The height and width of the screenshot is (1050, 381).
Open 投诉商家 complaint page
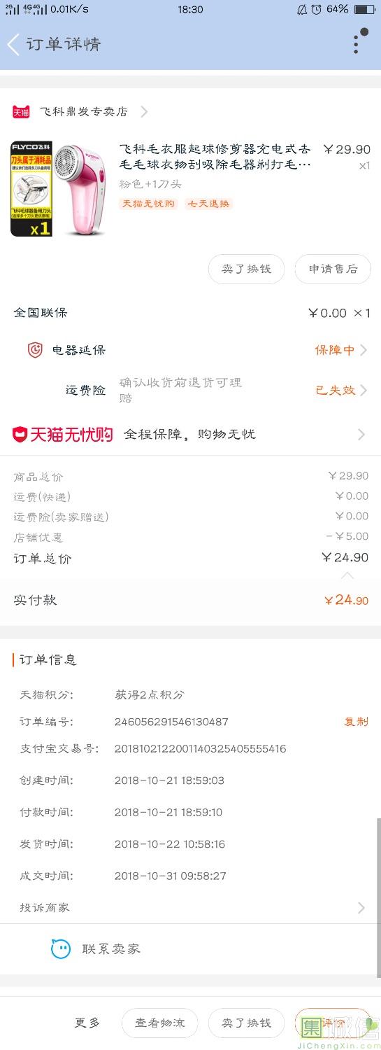click(190, 908)
